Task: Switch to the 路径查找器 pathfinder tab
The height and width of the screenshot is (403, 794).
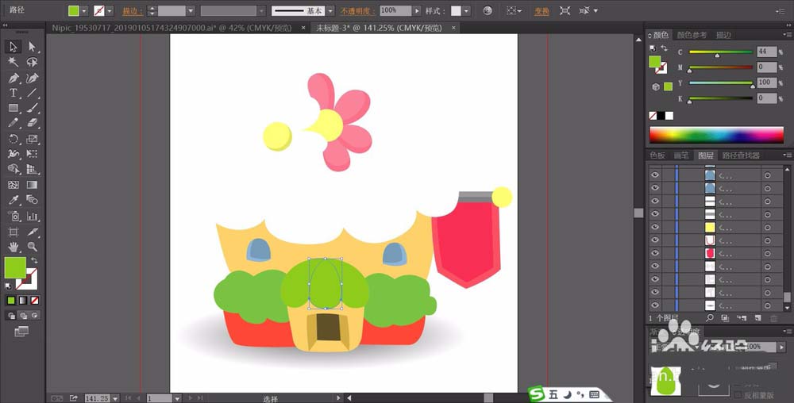Action: point(741,155)
